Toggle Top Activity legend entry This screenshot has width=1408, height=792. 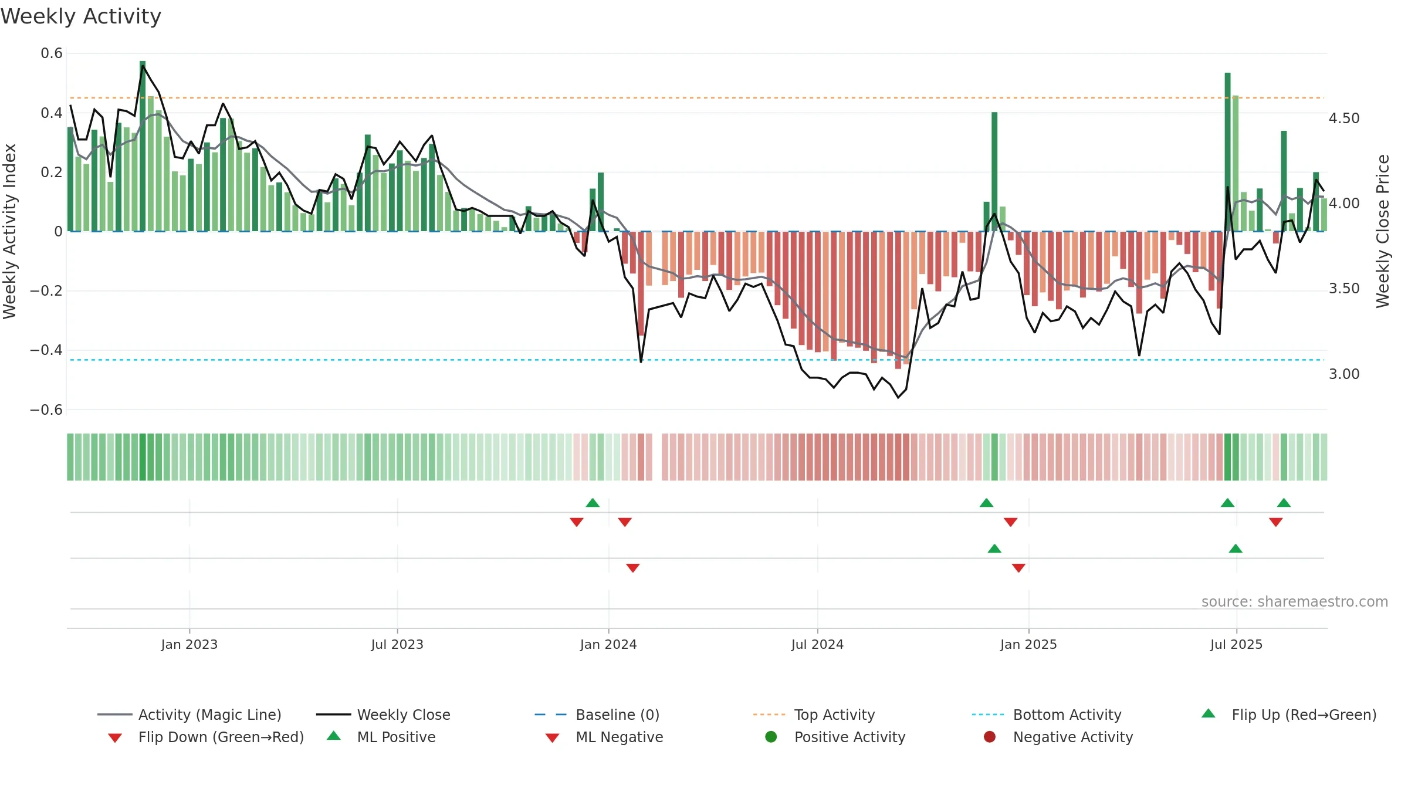pos(814,715)
